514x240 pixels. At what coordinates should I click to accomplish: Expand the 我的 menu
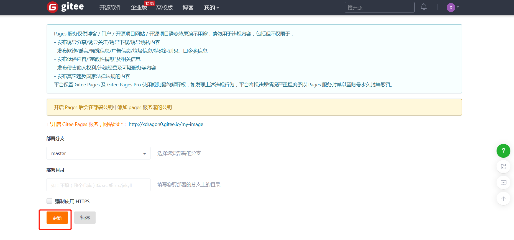[x=211, y=7]
